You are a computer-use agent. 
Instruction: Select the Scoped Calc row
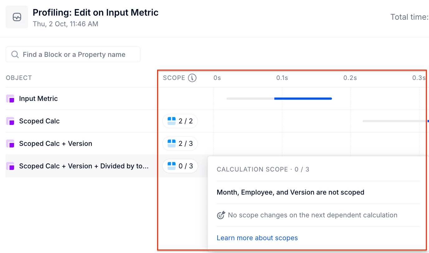tap(39, 121)
